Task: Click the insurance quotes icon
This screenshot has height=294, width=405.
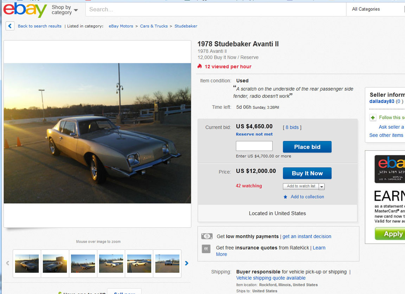Action: click(x=206, y=249)
